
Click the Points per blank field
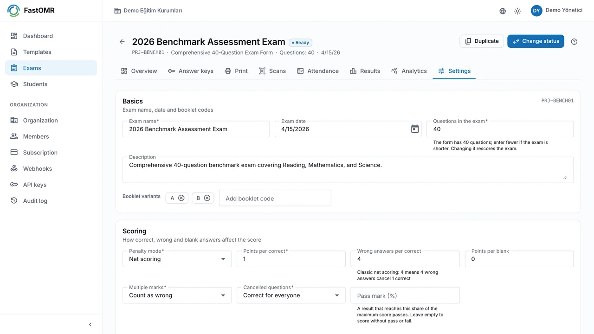(519, 259)
